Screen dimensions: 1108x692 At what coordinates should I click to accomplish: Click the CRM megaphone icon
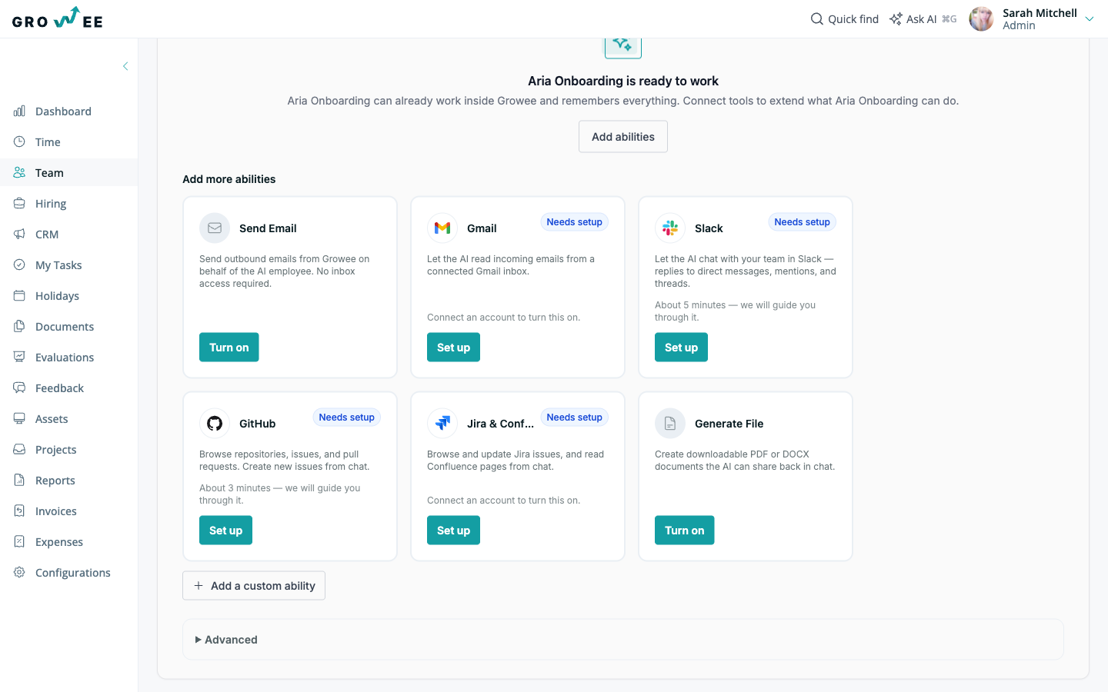(19, 234)
